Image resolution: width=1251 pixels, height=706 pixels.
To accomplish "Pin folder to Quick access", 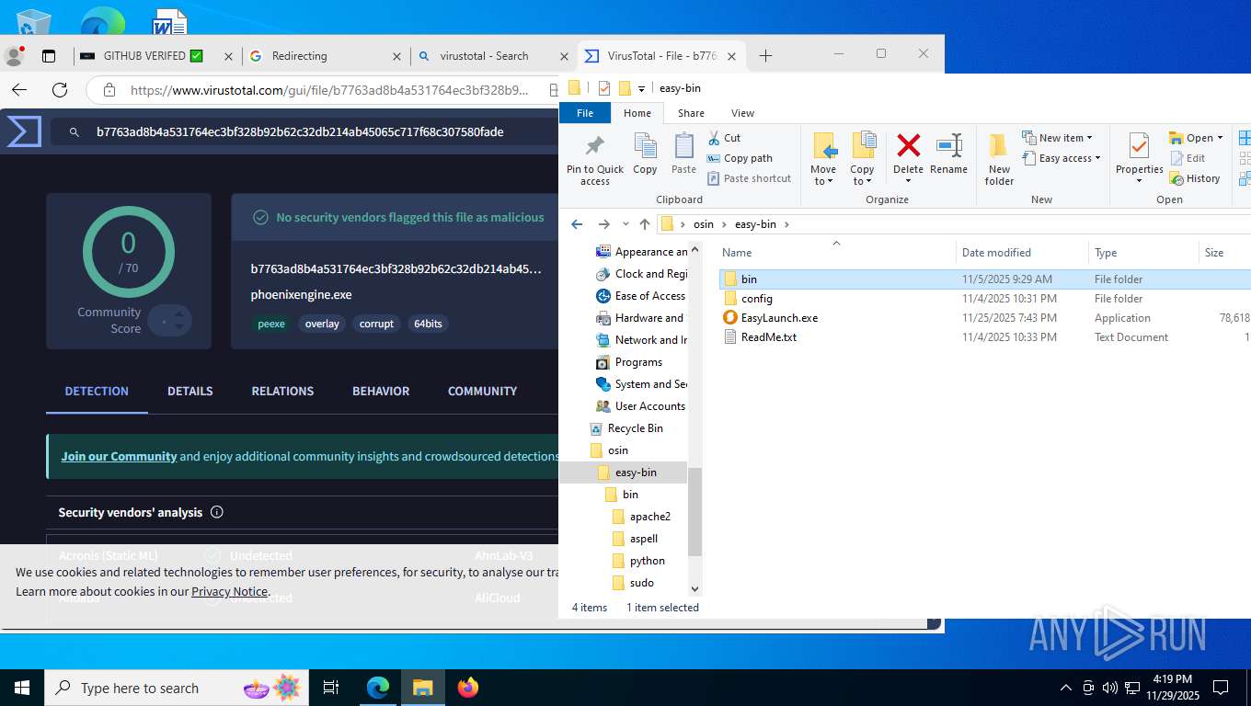I will pos(594,159).
